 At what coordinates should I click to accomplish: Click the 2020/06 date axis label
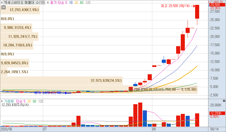7,129
